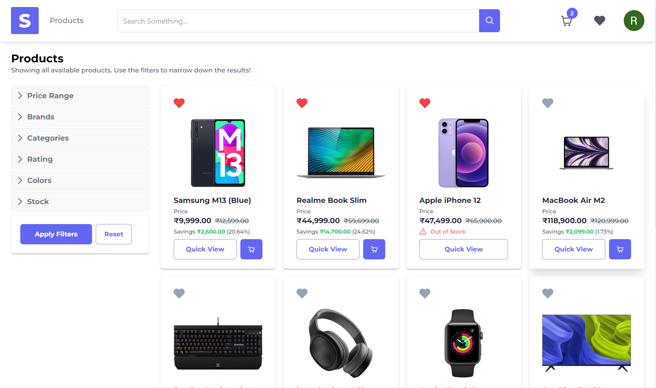This screenshot has height=388, width=656.
Task: Open the Products nav link
Action: pos(67,21)
